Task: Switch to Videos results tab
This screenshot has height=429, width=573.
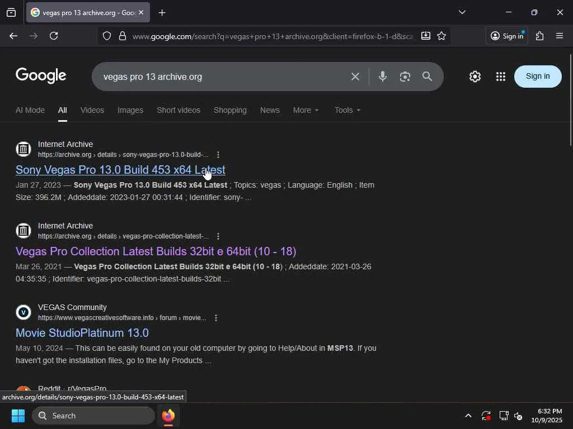Action: (92, 110)
